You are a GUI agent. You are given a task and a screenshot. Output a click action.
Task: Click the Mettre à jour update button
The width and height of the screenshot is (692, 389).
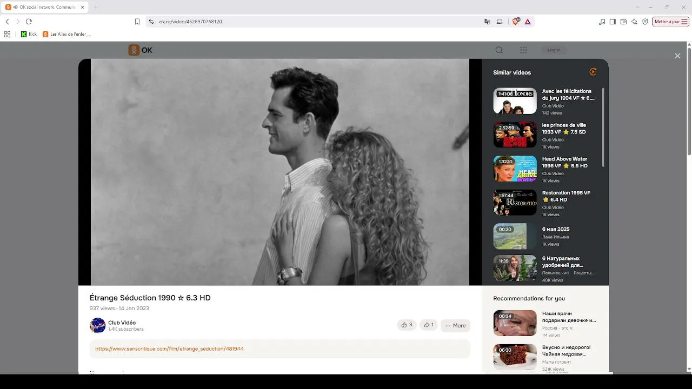coord(670,22)
